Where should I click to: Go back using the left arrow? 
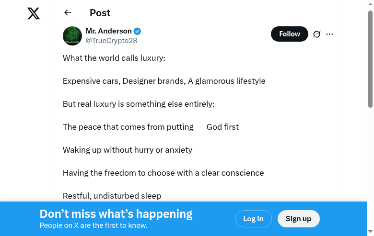[x=68, y=13]
